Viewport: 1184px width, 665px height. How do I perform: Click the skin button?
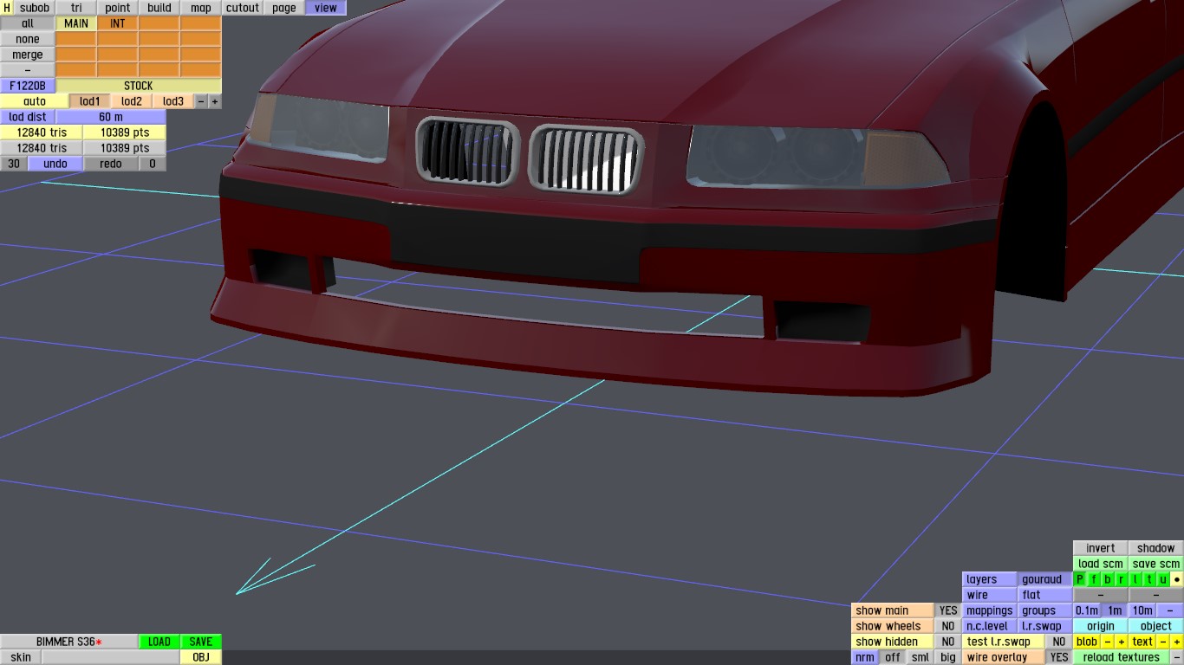pyautogui.click(x=21, y=657)
